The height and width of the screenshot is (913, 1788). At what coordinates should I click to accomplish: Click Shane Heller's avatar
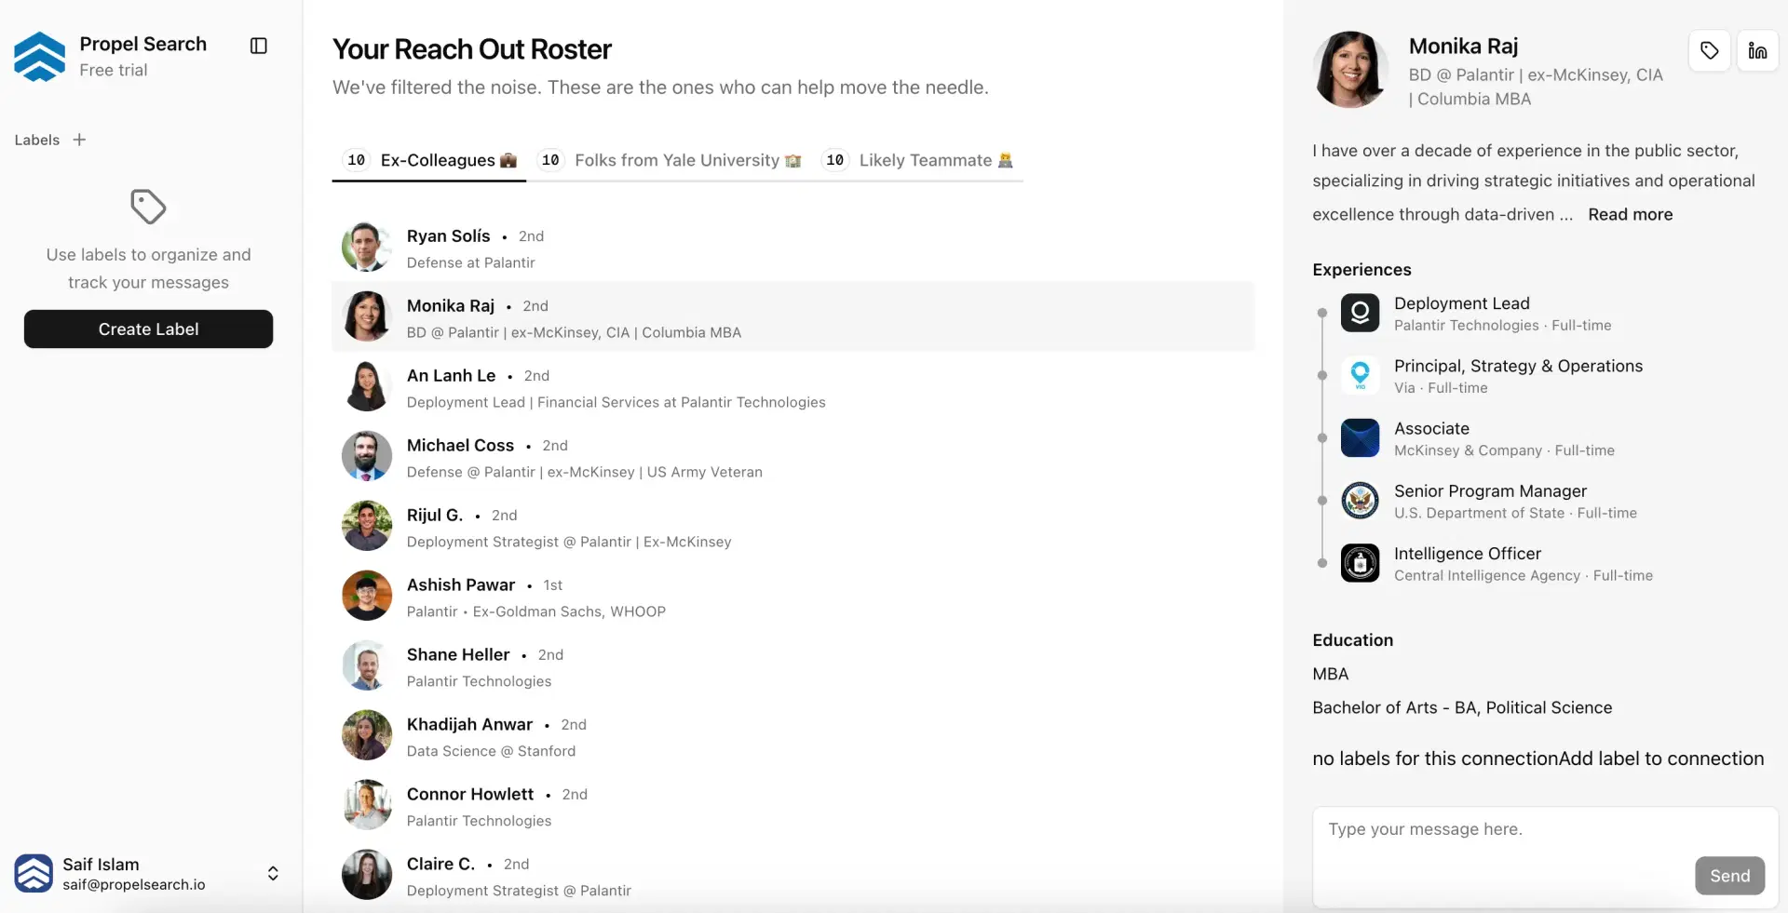367,665
